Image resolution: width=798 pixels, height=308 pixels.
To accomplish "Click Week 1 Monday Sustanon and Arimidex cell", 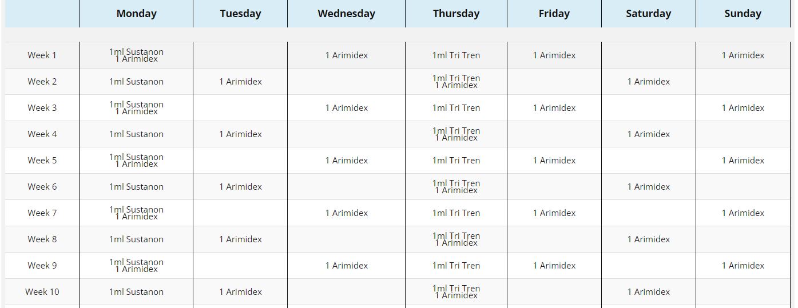I will 136,55.
